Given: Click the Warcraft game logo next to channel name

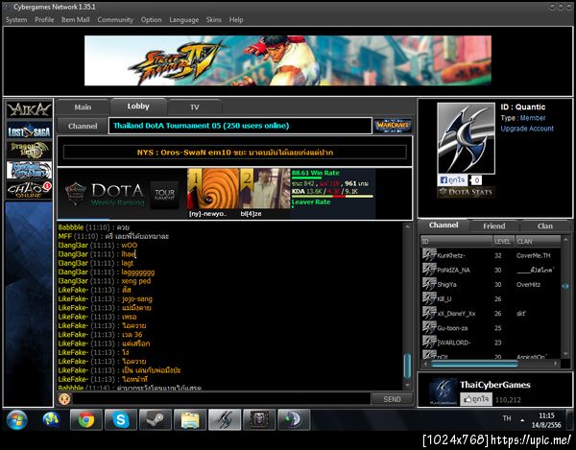Looking at the screenshot, I should click(393, 126).
